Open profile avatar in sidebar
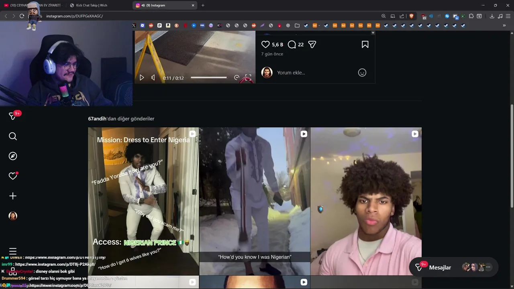 point(13,216)
